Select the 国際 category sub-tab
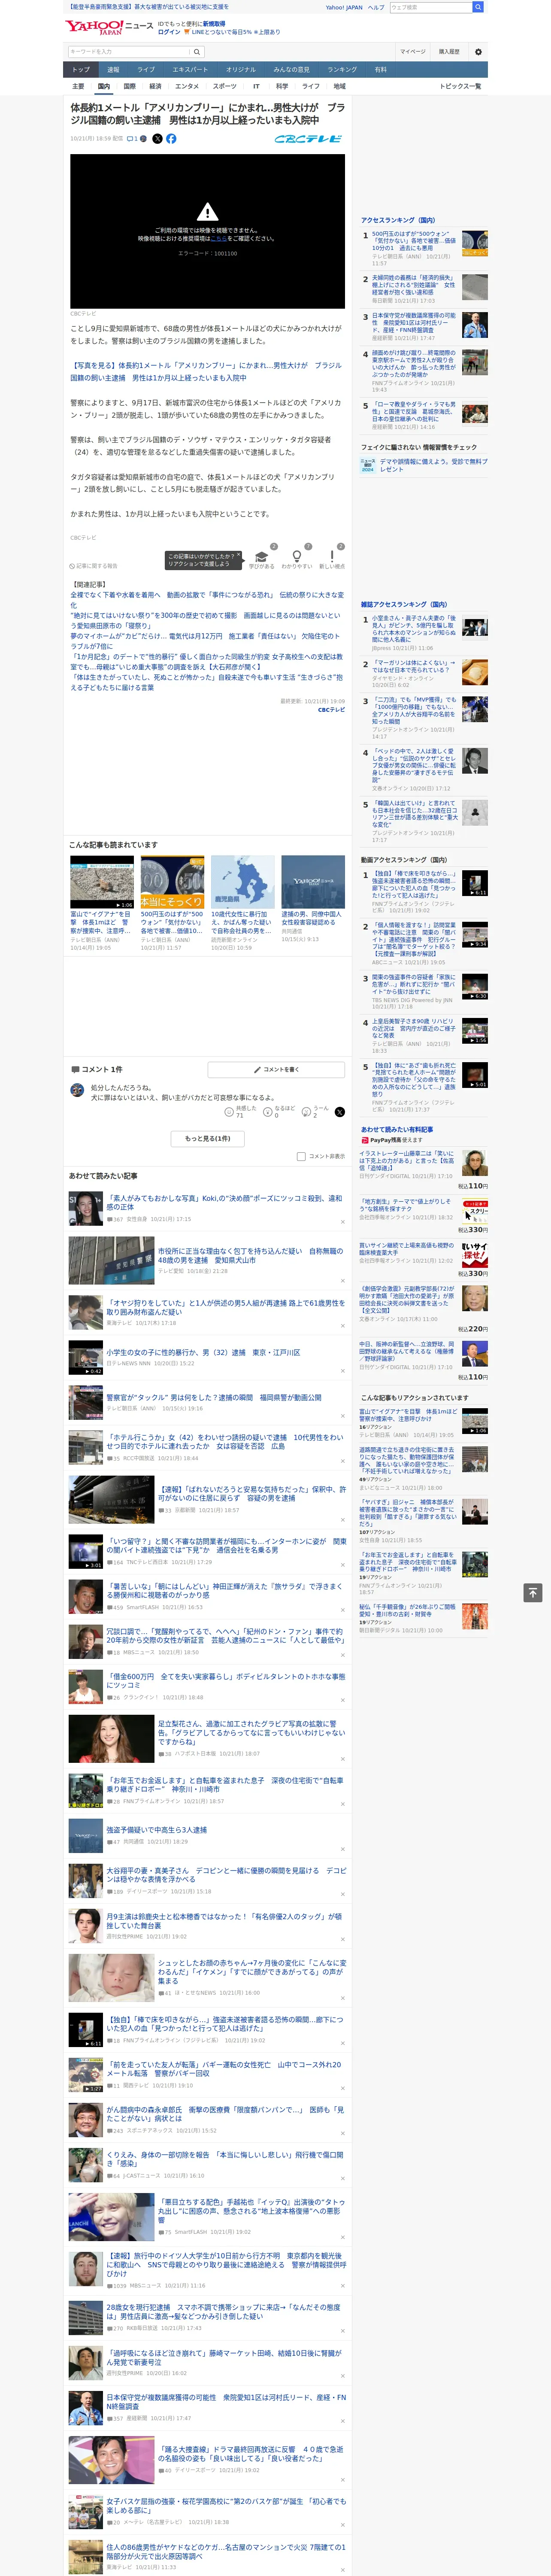This screenshot has height=2576, width=551. [129, 86]
